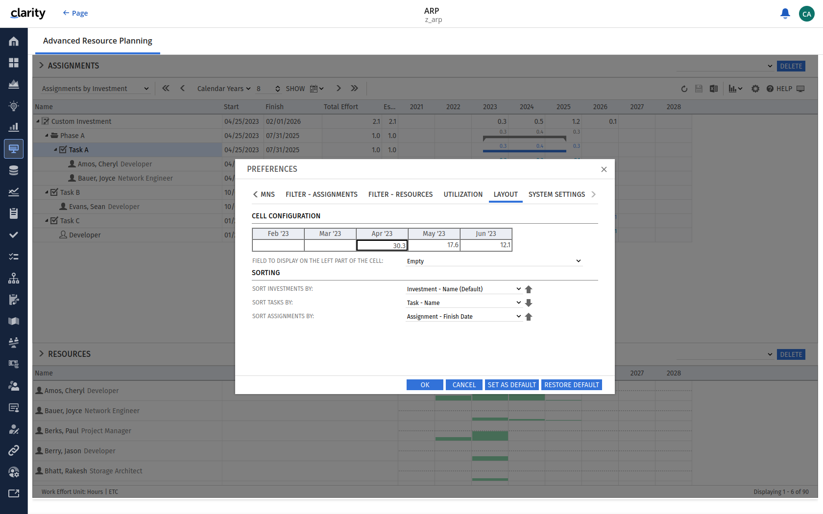823x514 pixels.
Task: Open the notifications bell
Action: pos(785,14)
